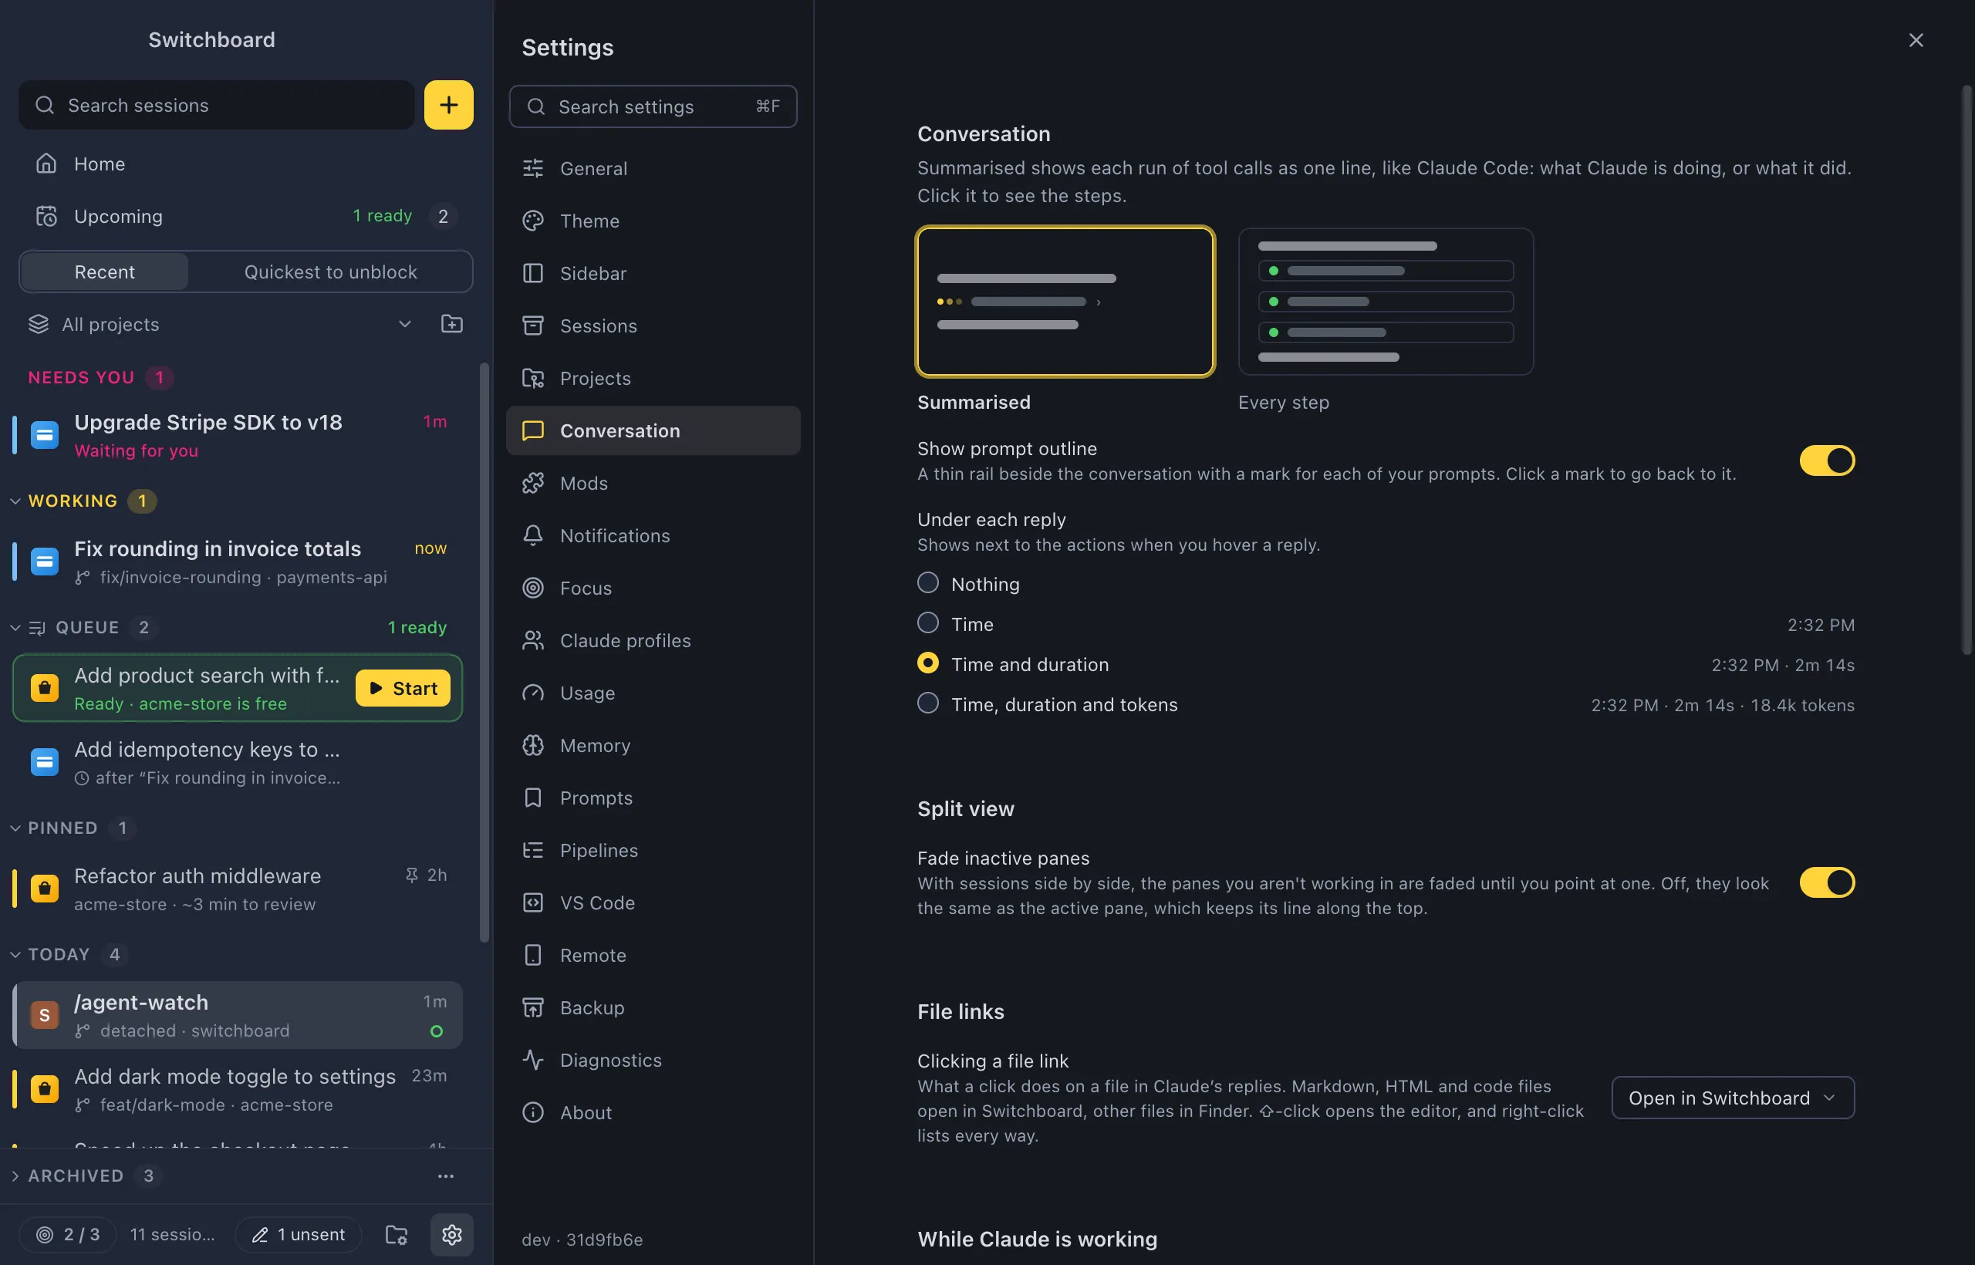Screen dimensions: 1975x1265
Task: Open Fix rounding in invoice totals session
Action: pos(237,562)
